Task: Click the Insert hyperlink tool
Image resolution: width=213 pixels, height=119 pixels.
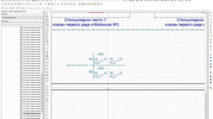Action: 47,59
